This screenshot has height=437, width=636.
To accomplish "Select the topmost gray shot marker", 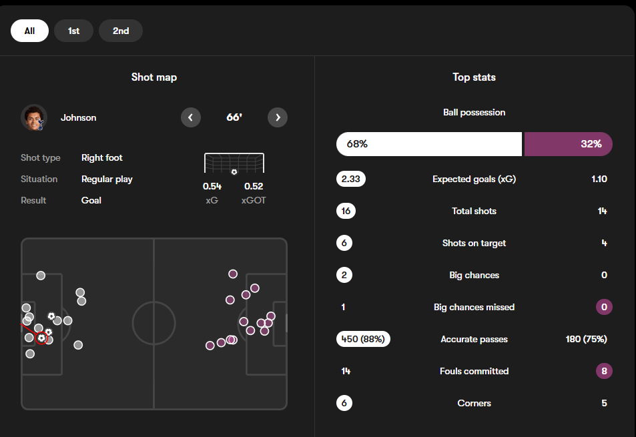I will point(41,276).
